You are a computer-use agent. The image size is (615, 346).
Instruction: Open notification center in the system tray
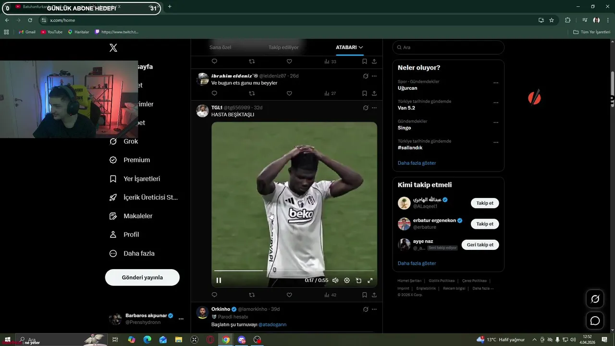click(x=604, y=340)
